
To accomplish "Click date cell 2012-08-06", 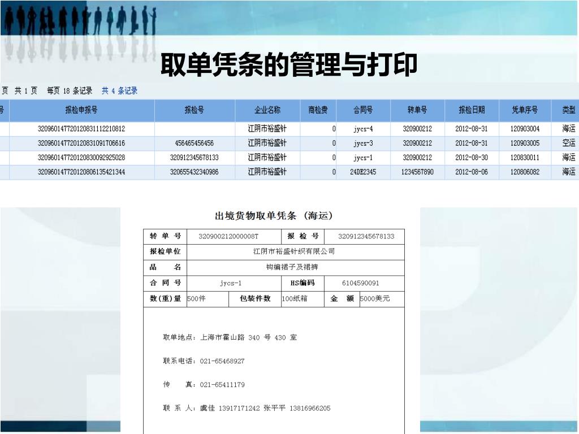I will [x=472, y=172].
